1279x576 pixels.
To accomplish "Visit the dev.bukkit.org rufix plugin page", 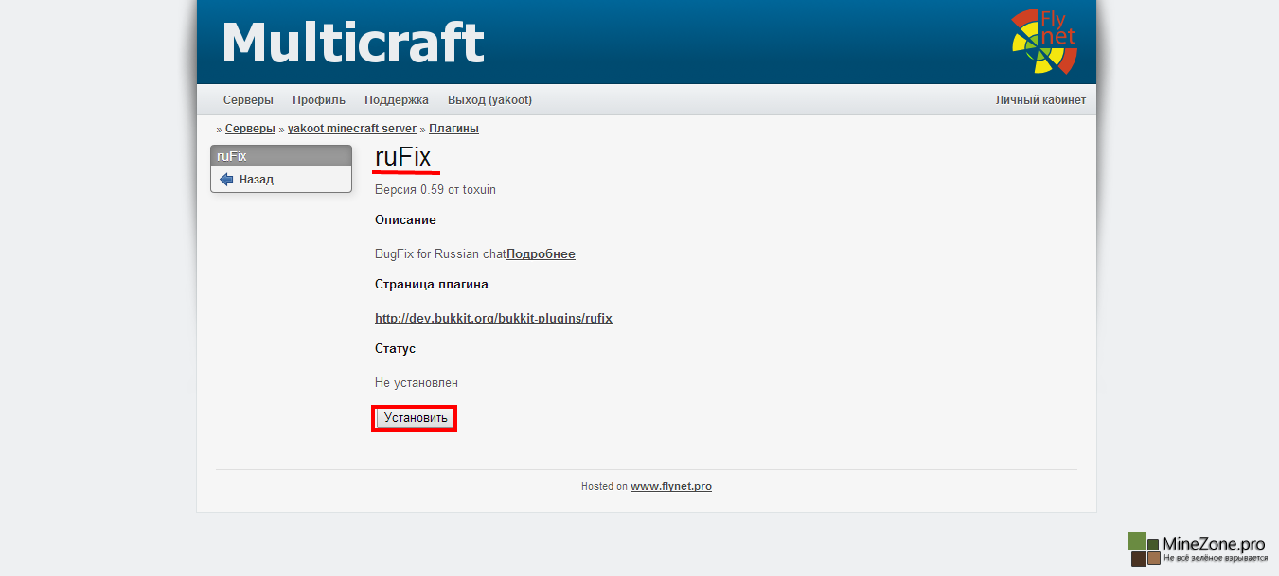I will [x=493, y=319].
